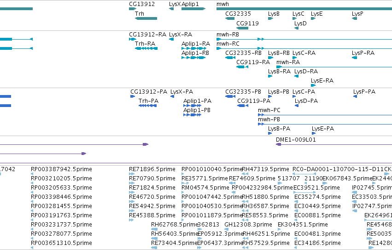Click the RP003651310.5prime EST
The image size is (392, 250).
(x=61, y=243)
